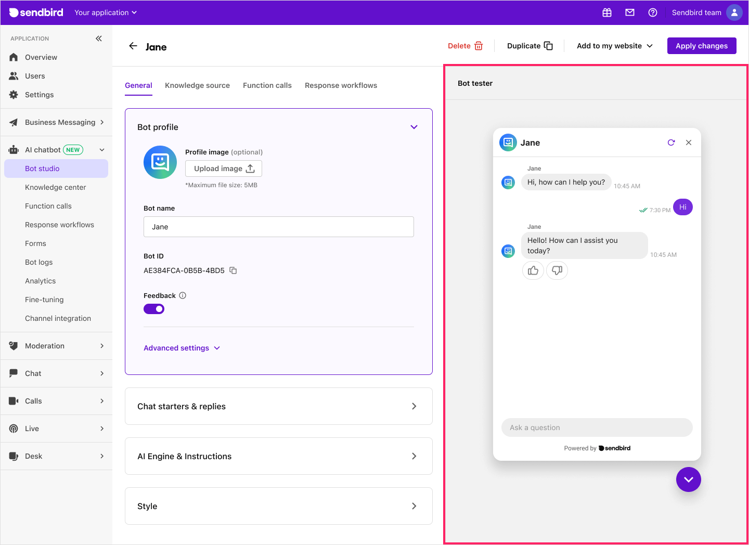This screenshot has width=749, height=545.
Task: Expand Moderation section
Action: click(x=56, y=346)
